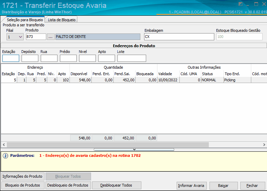Viewport: 267px width, 191px height.
Task: Focus the Nivel filter field
Action: (x=87, y=58)
